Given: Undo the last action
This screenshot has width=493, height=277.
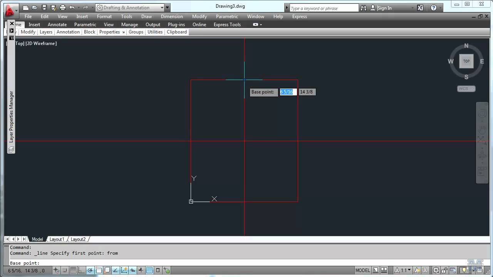Looking at the screenshot, I should 72,8.
